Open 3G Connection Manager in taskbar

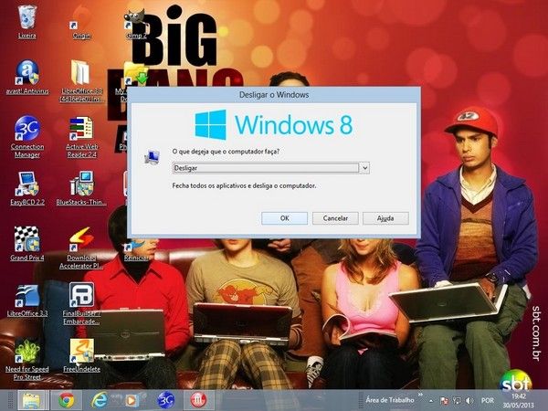point(165,400)
